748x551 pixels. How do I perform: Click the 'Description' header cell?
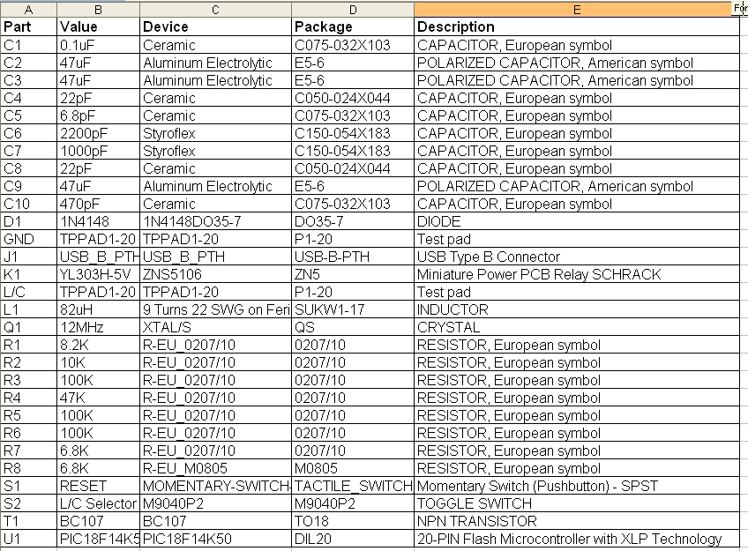(577, 26)
